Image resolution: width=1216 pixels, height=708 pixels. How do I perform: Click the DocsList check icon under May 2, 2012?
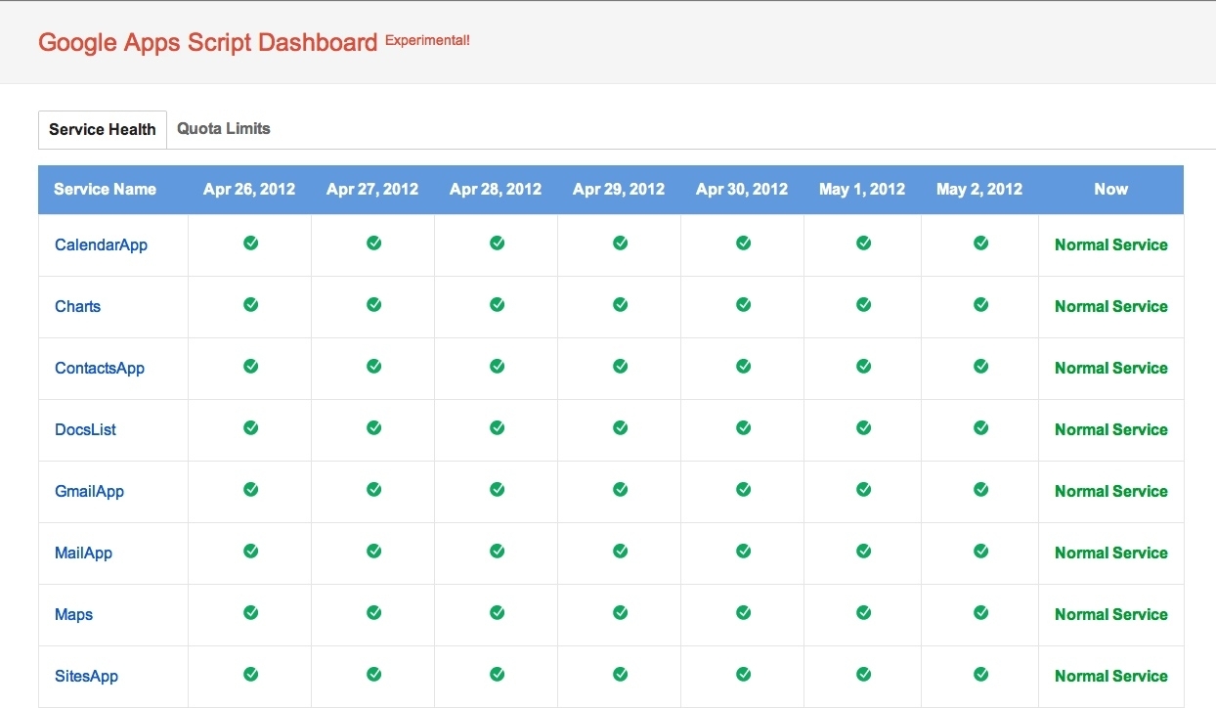(980, 427)
